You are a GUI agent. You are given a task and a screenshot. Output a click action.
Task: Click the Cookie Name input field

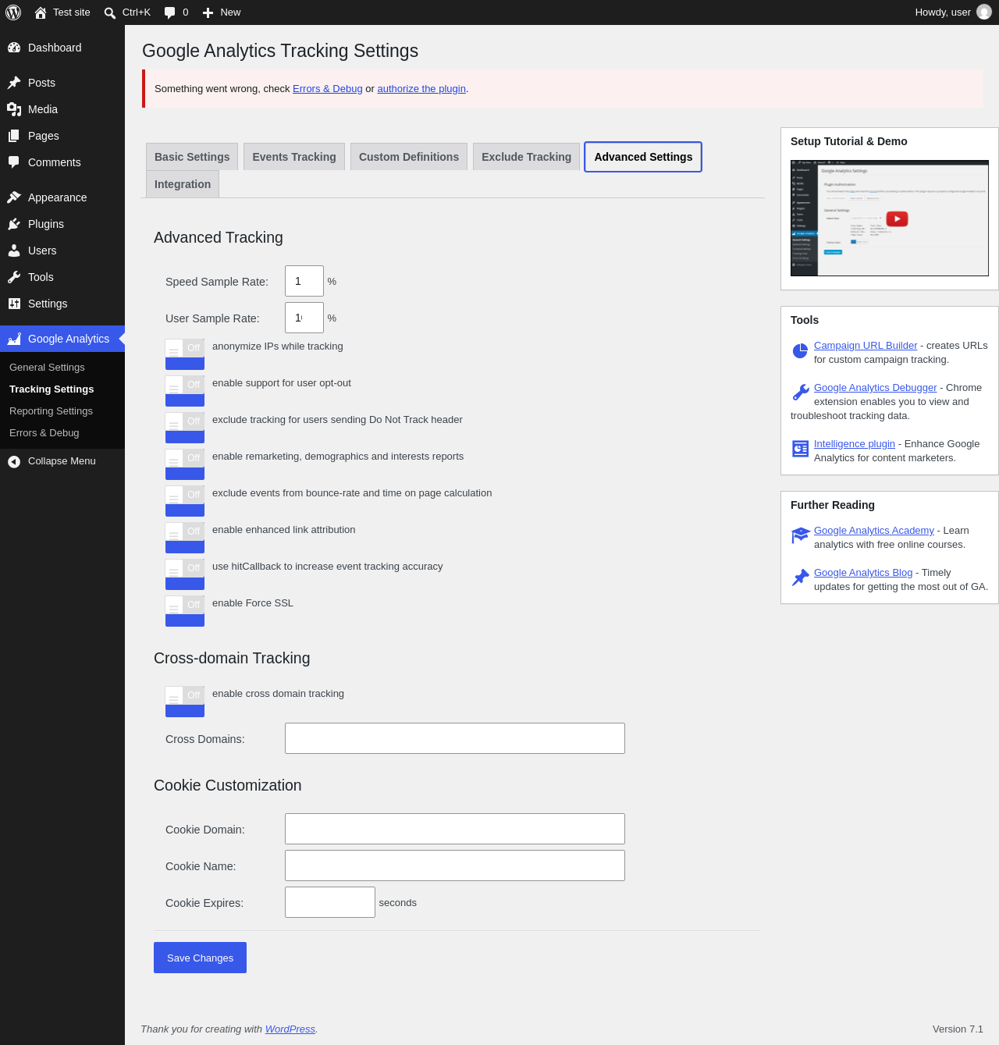pyautogui.click(x=455, y=866)
